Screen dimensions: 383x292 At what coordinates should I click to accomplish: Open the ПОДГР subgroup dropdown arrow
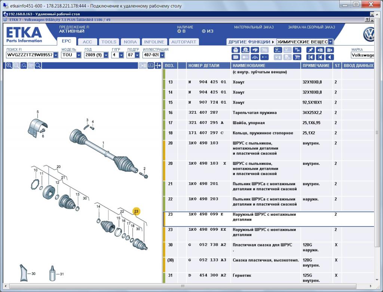137,55
